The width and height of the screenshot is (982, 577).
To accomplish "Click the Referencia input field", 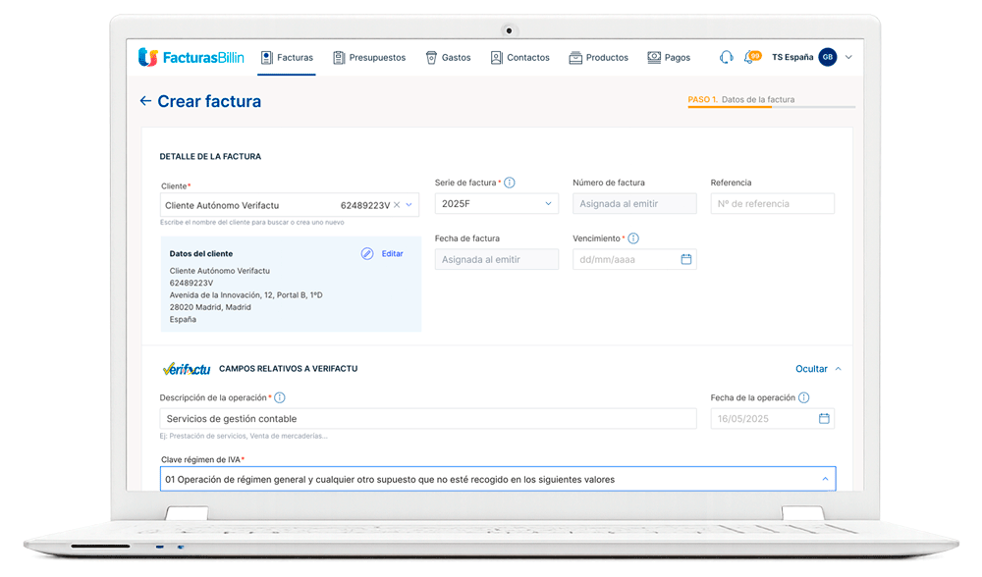I will pyautogui.click(x=772, y=204).
